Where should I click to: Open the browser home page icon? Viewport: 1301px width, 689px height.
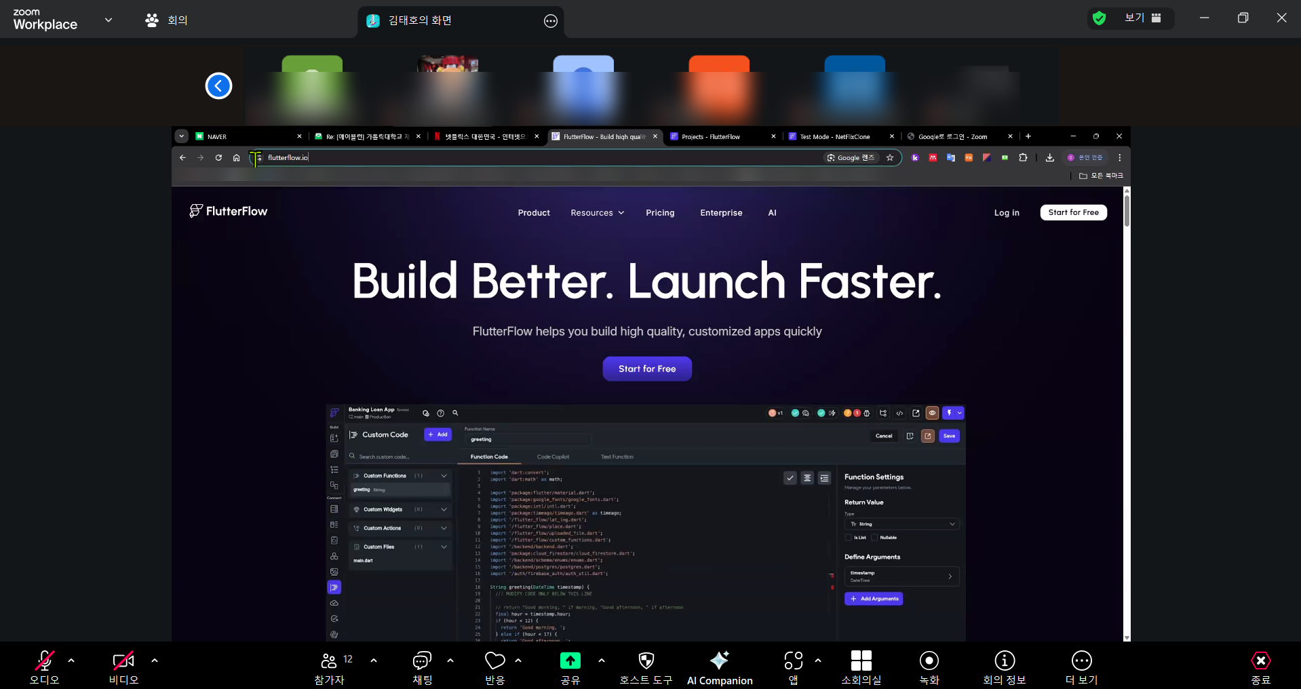coord(236,157)
